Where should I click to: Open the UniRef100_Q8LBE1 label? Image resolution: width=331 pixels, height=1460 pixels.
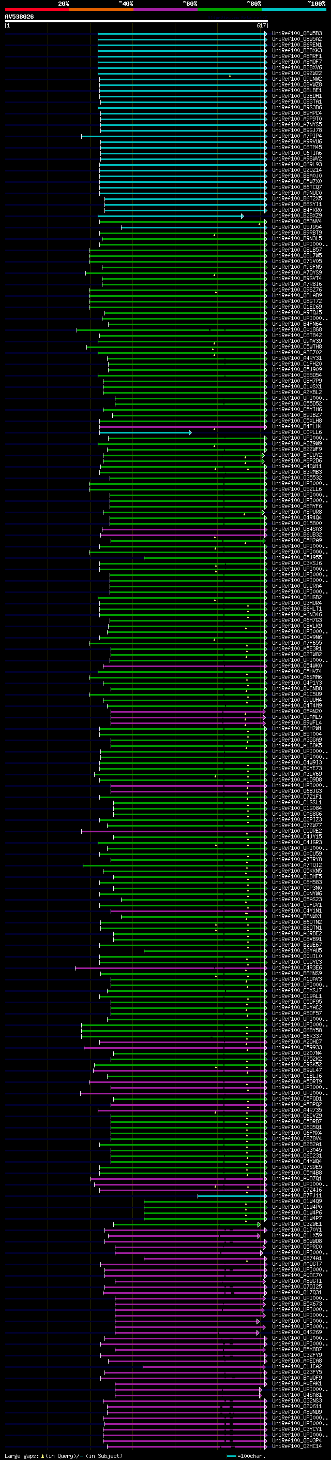click(297, 91)
